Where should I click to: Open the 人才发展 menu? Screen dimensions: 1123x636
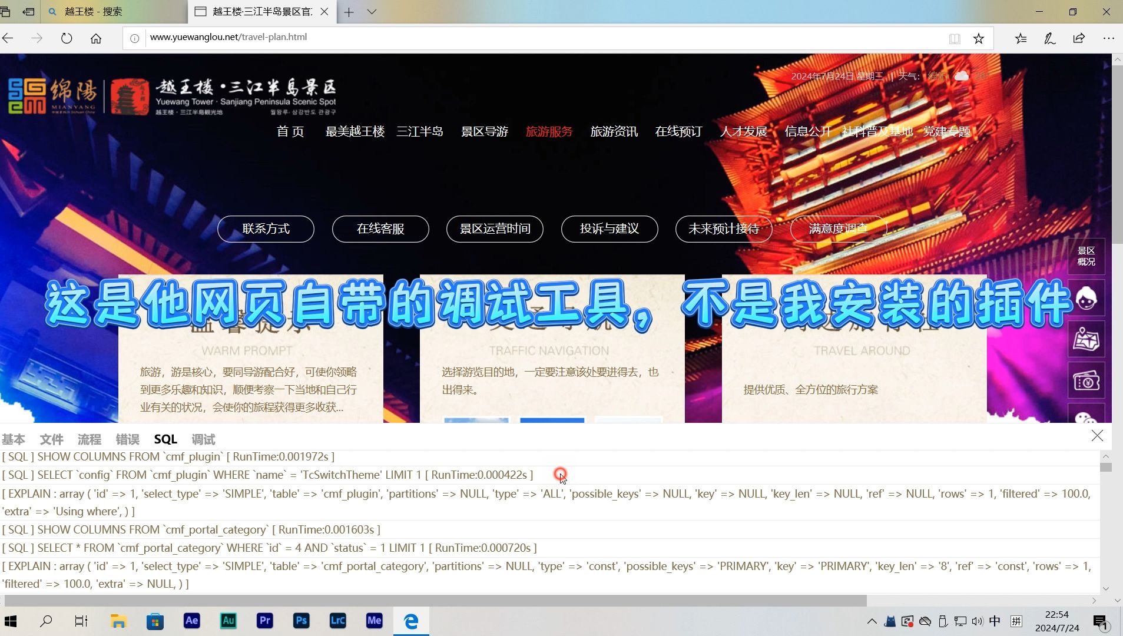[x=744, y=131]
